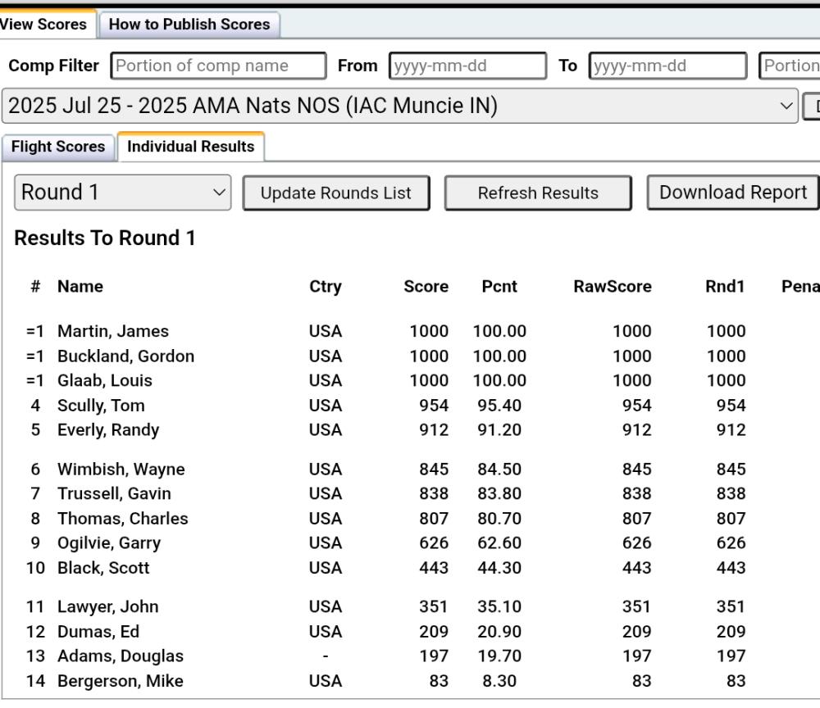Viewport: 820px width, 708px height.
Task: Select the name Bergerson, Mike
Action: click(x=121, y=681)
